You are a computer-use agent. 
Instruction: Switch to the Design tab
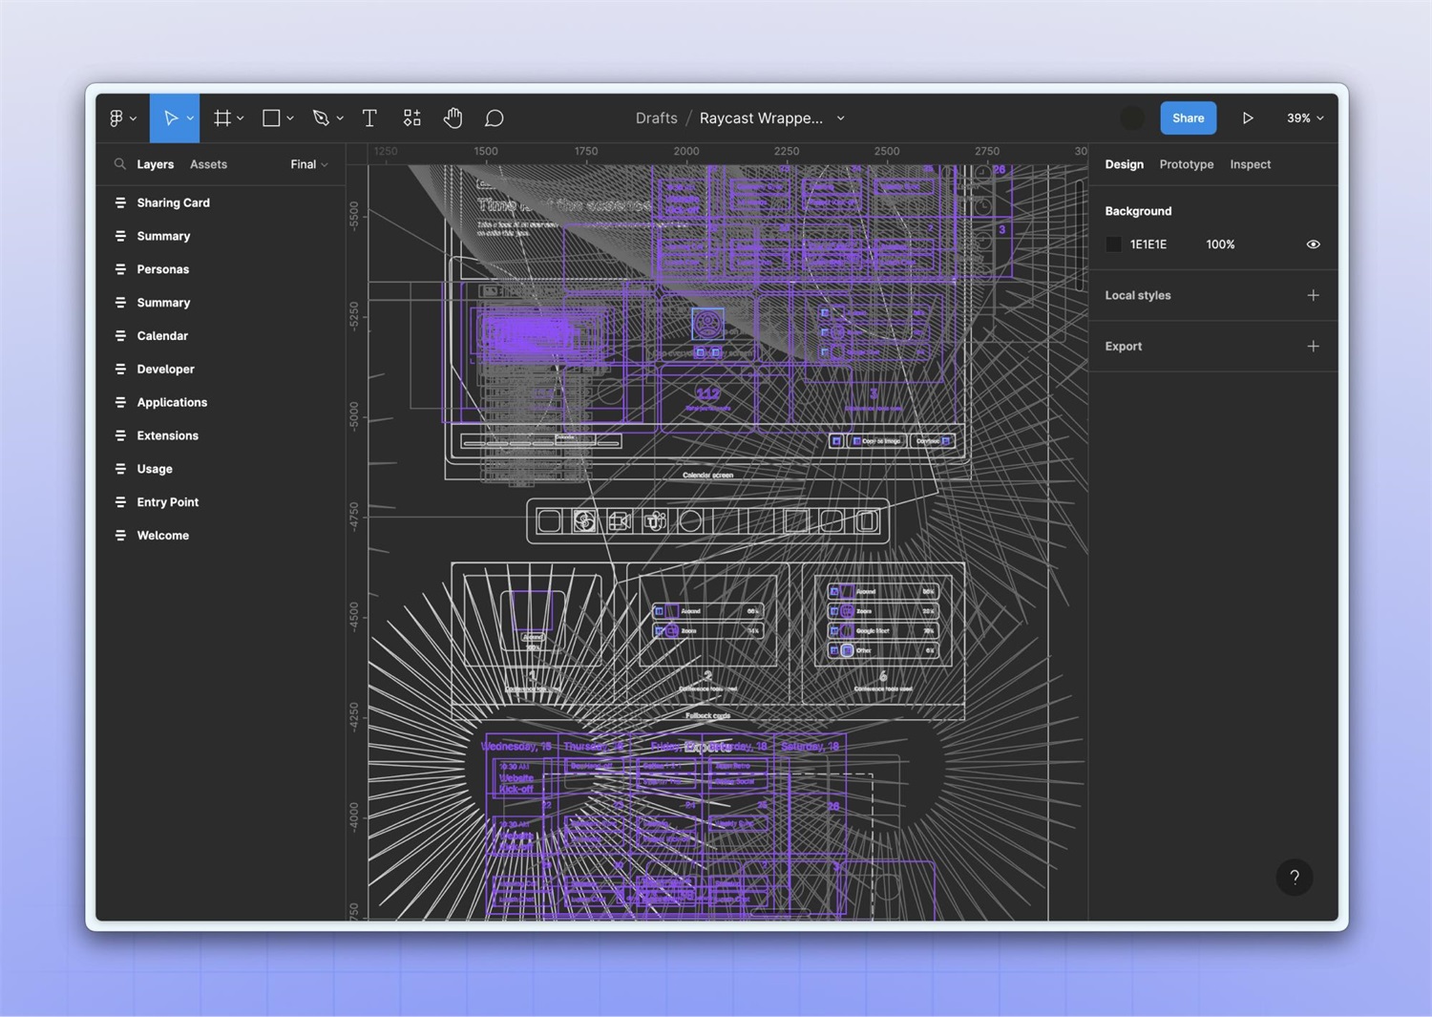[x=1124, y=164]
